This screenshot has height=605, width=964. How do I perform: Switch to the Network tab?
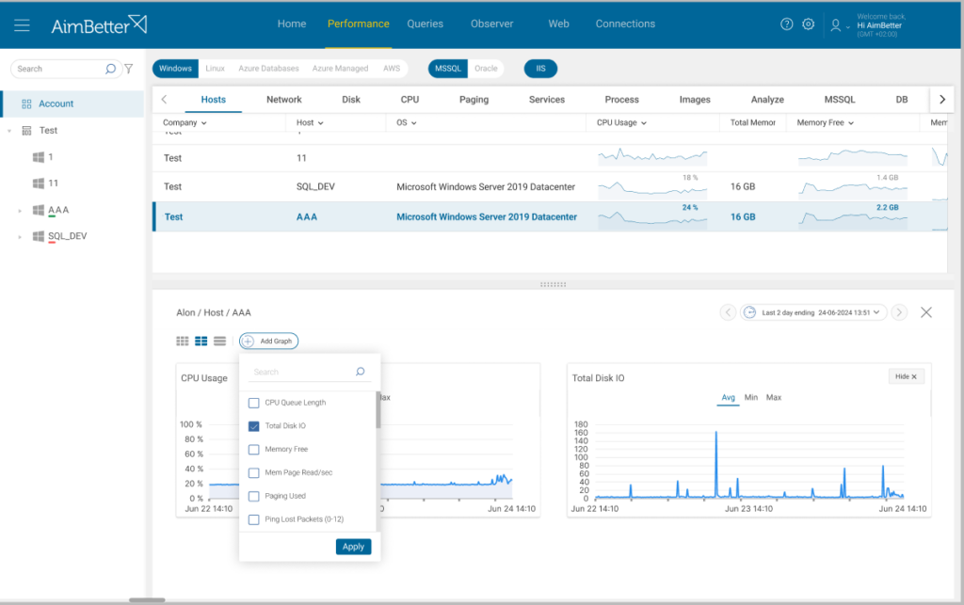283,99
